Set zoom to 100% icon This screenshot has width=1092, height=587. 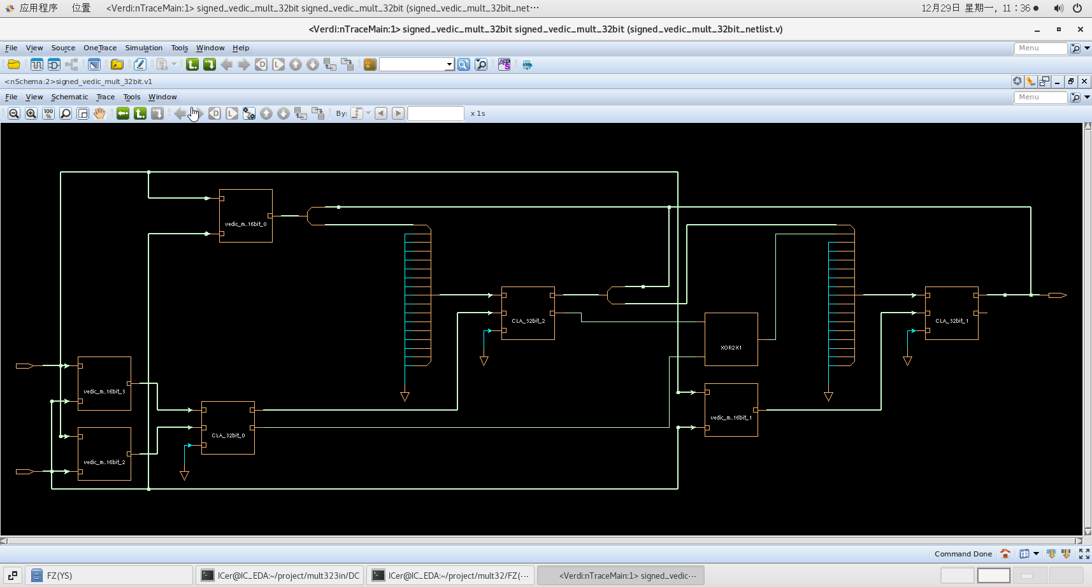(x=48, y=113)
